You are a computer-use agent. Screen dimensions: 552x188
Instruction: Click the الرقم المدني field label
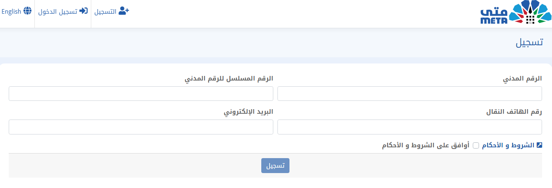[523, 78]
